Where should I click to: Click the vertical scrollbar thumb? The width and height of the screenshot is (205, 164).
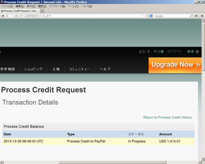click(x=203, y=47)
